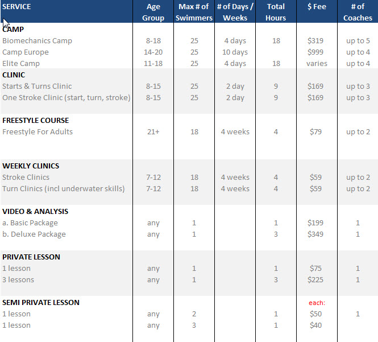Click the red 'each:' label
378x342 pixels.
click(x=316, y=303)
